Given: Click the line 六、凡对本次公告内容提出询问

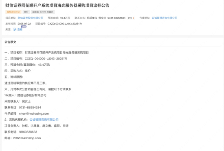Looking at the screenshot, I should click(x=38, y=89).
